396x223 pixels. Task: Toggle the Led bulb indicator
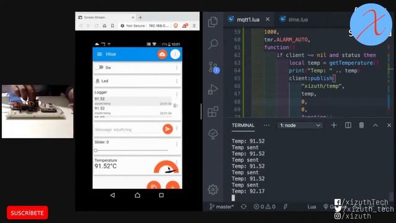pyautogui.click(x=98, y=81)
